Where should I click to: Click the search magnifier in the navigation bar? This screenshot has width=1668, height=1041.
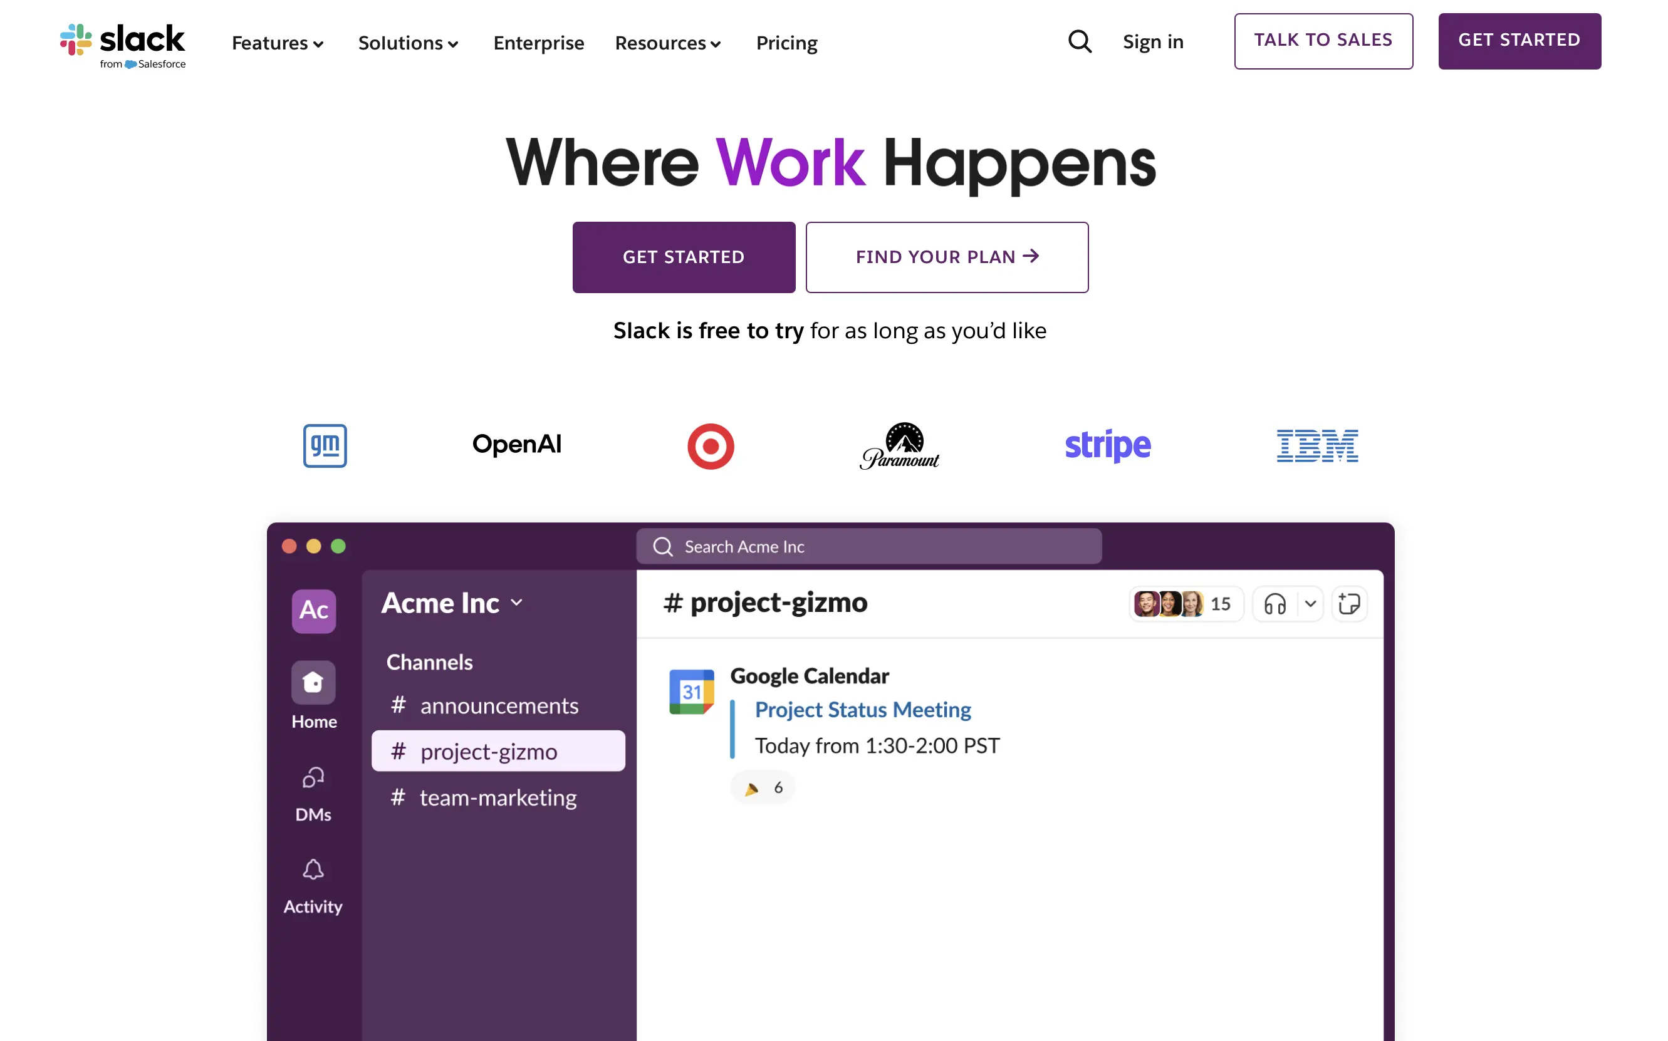tap(1079, 42)
